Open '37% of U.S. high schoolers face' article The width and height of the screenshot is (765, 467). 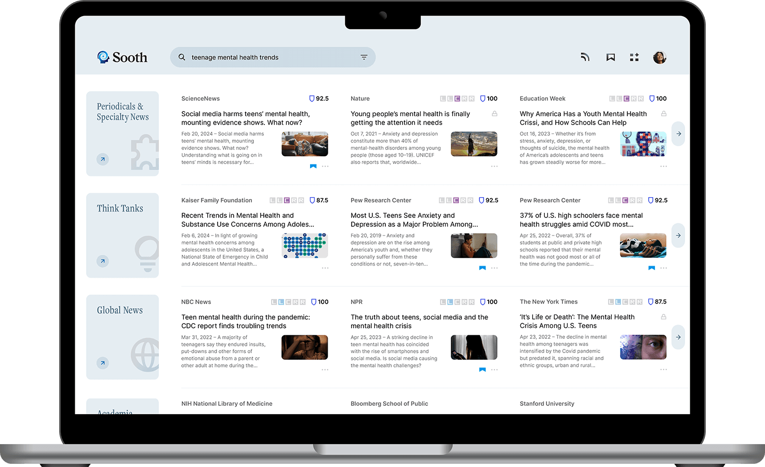coord(581,220)
